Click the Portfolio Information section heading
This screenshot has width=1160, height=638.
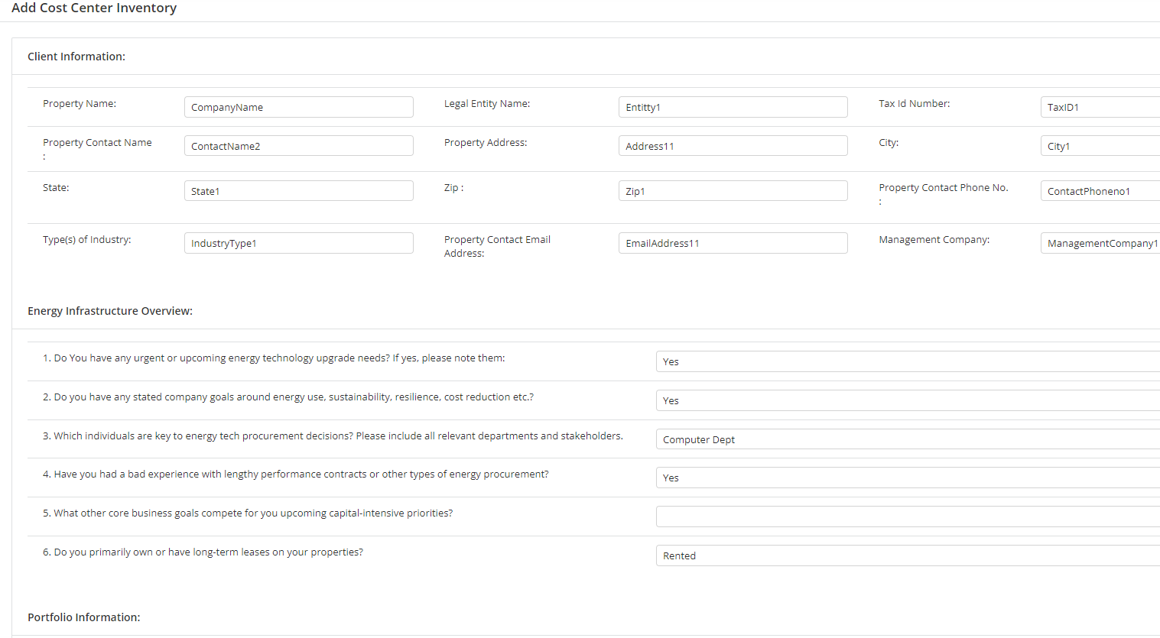tap(84, 617)
